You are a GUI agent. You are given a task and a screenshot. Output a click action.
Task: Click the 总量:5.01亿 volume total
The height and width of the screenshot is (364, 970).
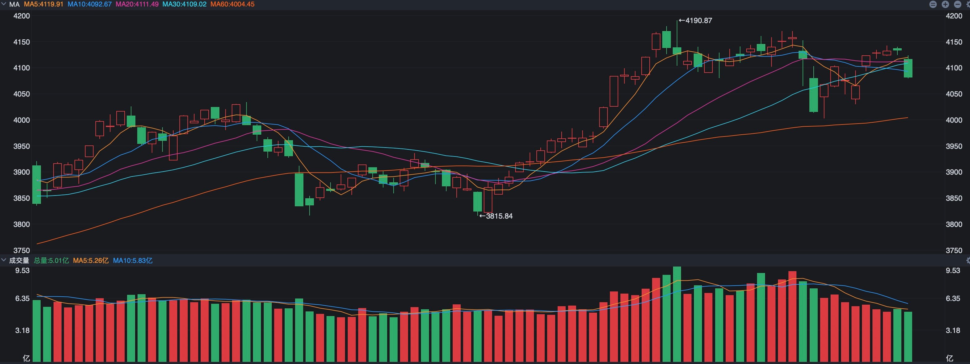(51, 261)
